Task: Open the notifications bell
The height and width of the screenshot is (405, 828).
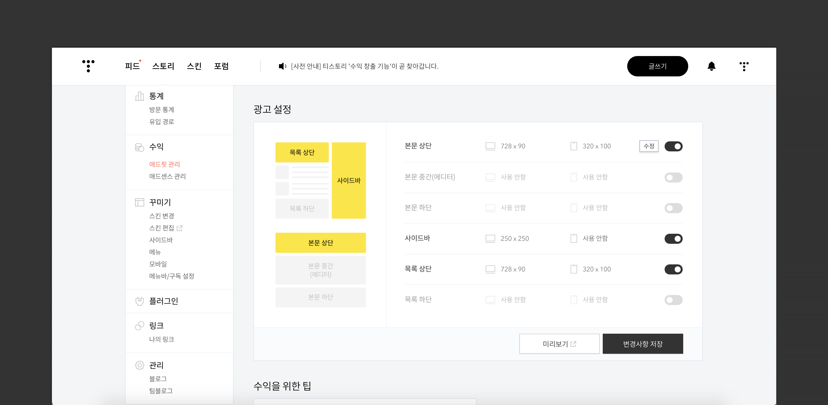Action: pyautogui.click(x=711, y=66)
